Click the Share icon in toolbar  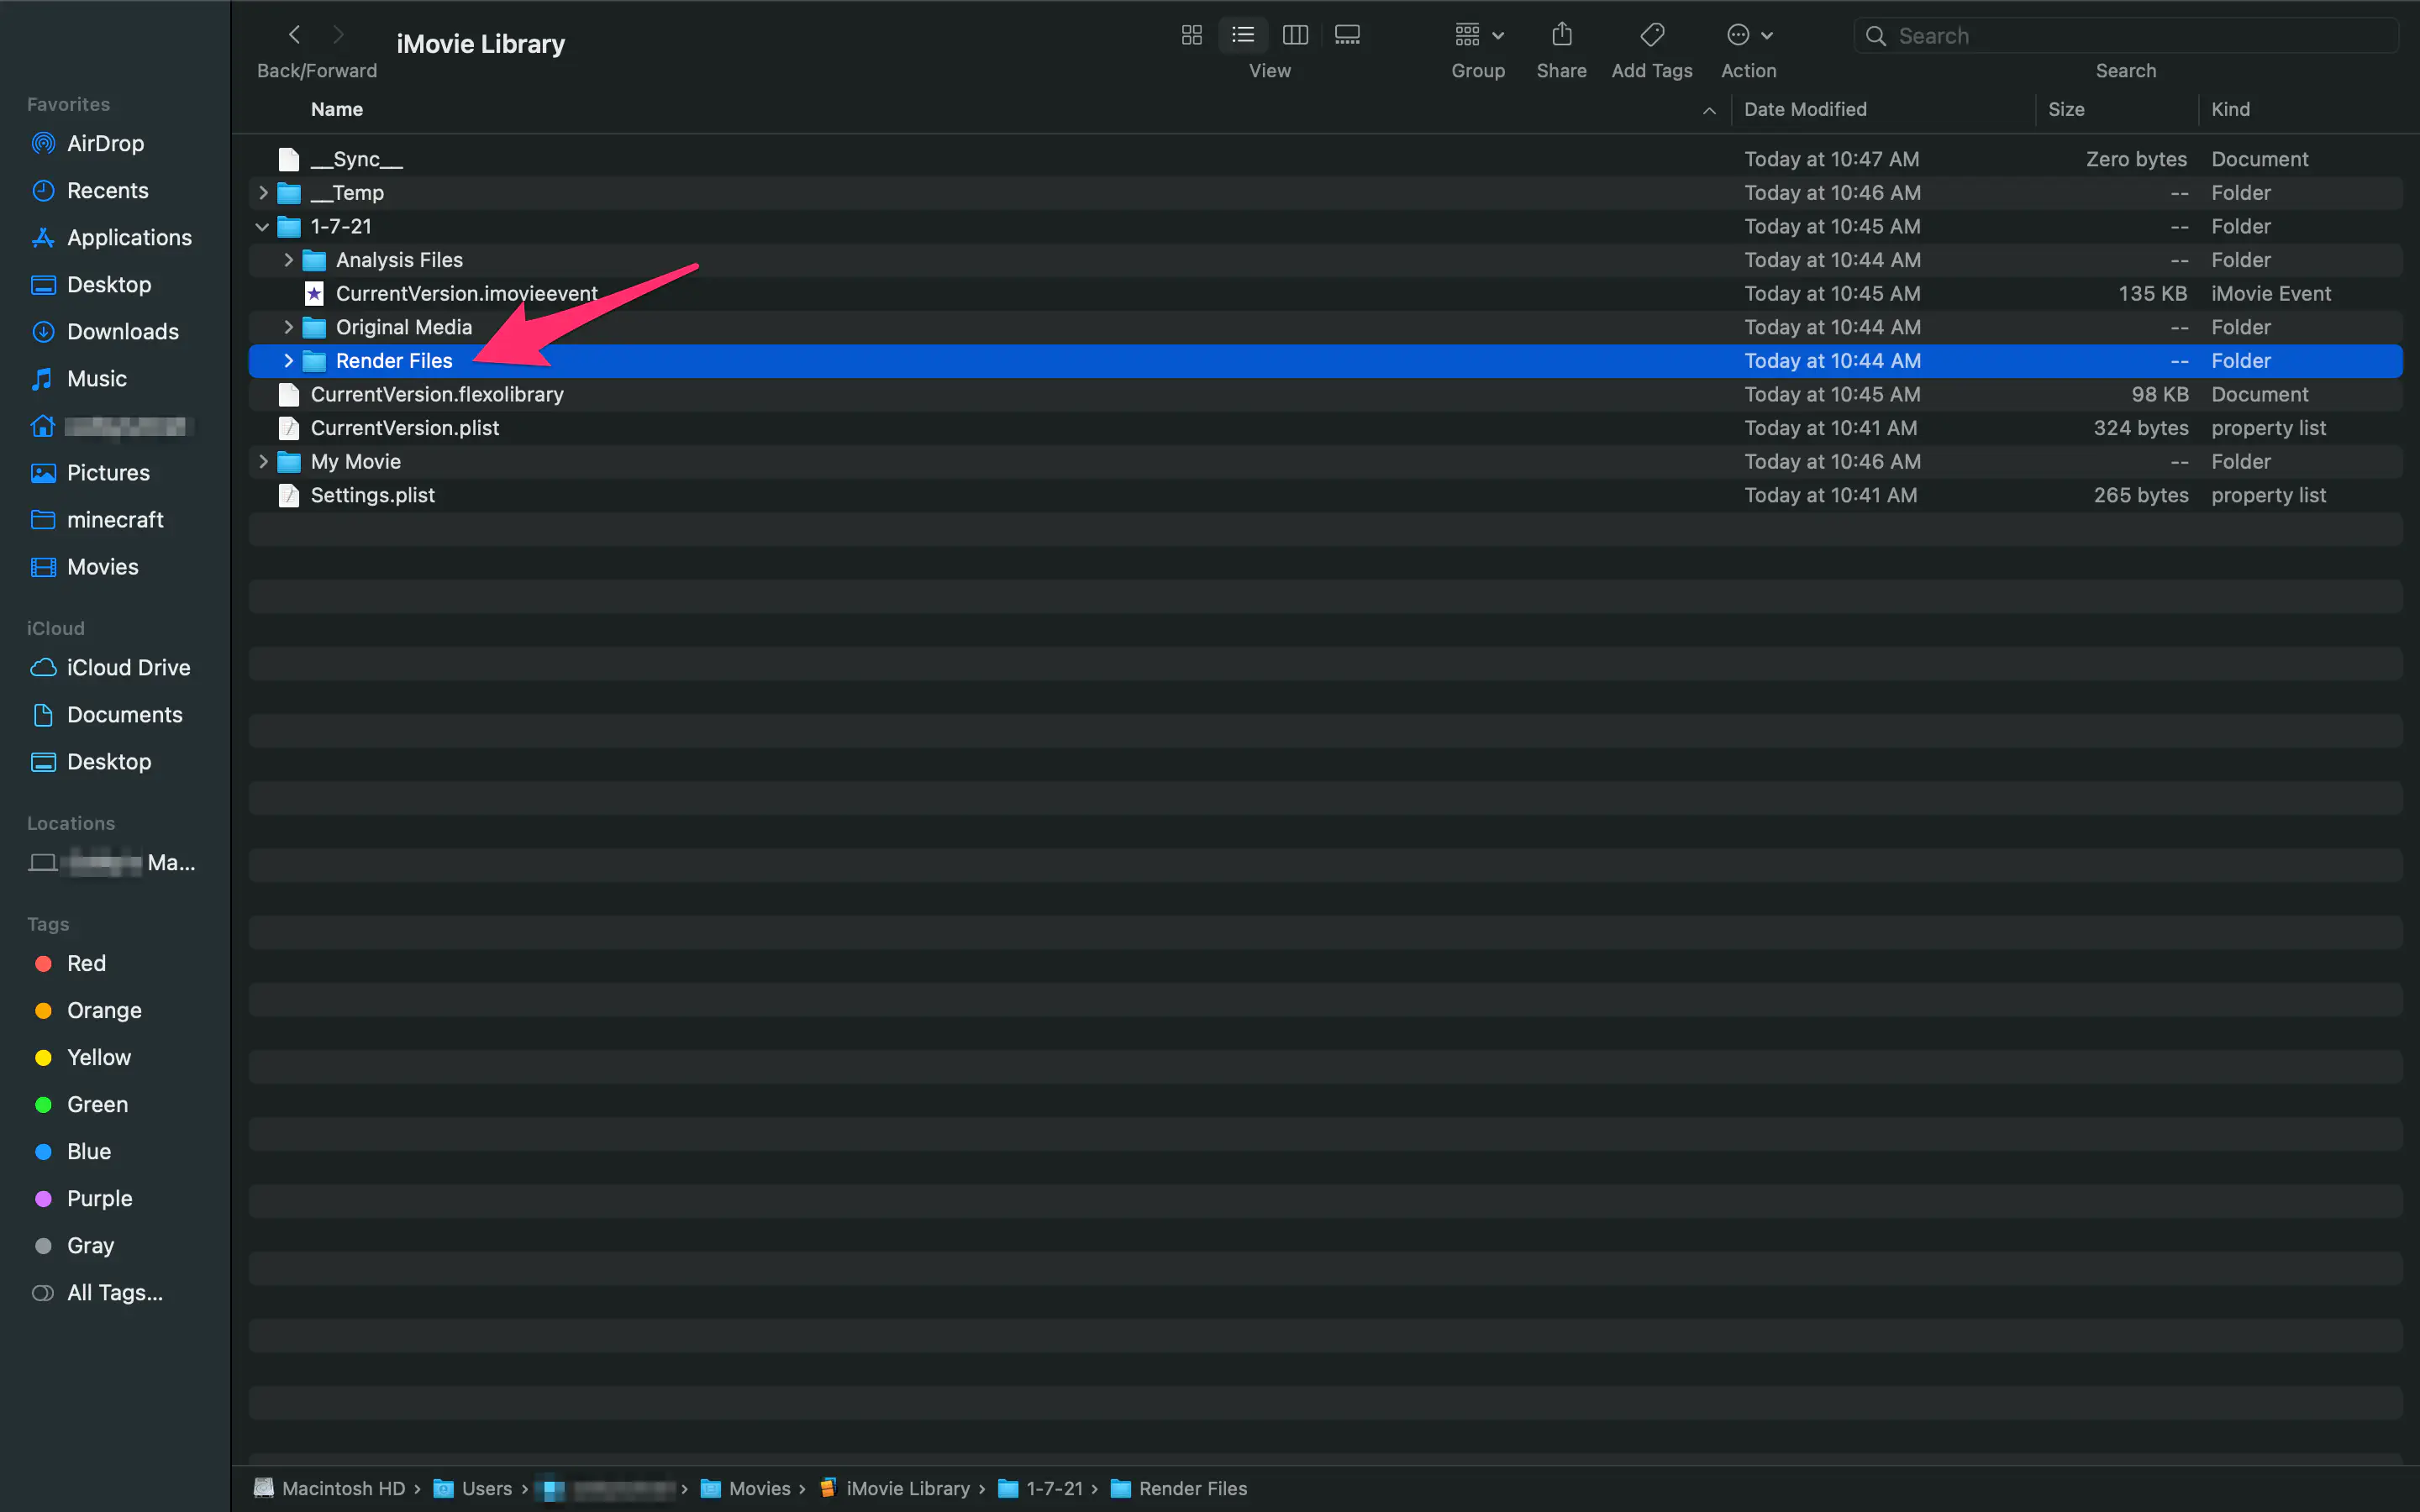pyautogui.click(x=1561, y=34)
